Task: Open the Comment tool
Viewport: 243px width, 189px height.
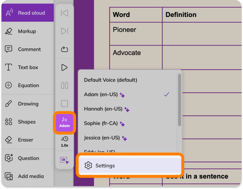Action: (x=28, y=49)
